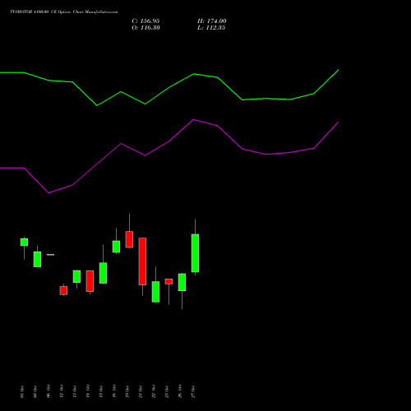Click the green upper band line

point(169,88)
